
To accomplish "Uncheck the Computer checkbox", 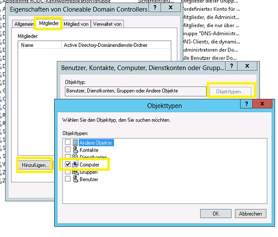I will pyautogui.click(x=68, y=164).
